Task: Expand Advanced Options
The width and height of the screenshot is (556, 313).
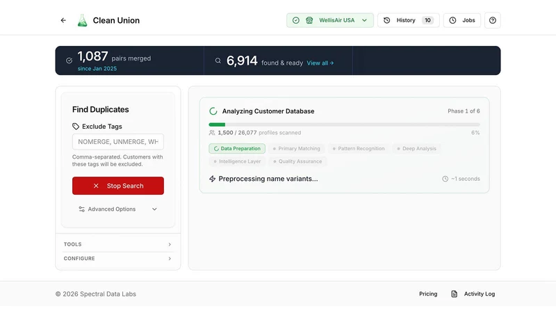Action: [x=118, y=209]
